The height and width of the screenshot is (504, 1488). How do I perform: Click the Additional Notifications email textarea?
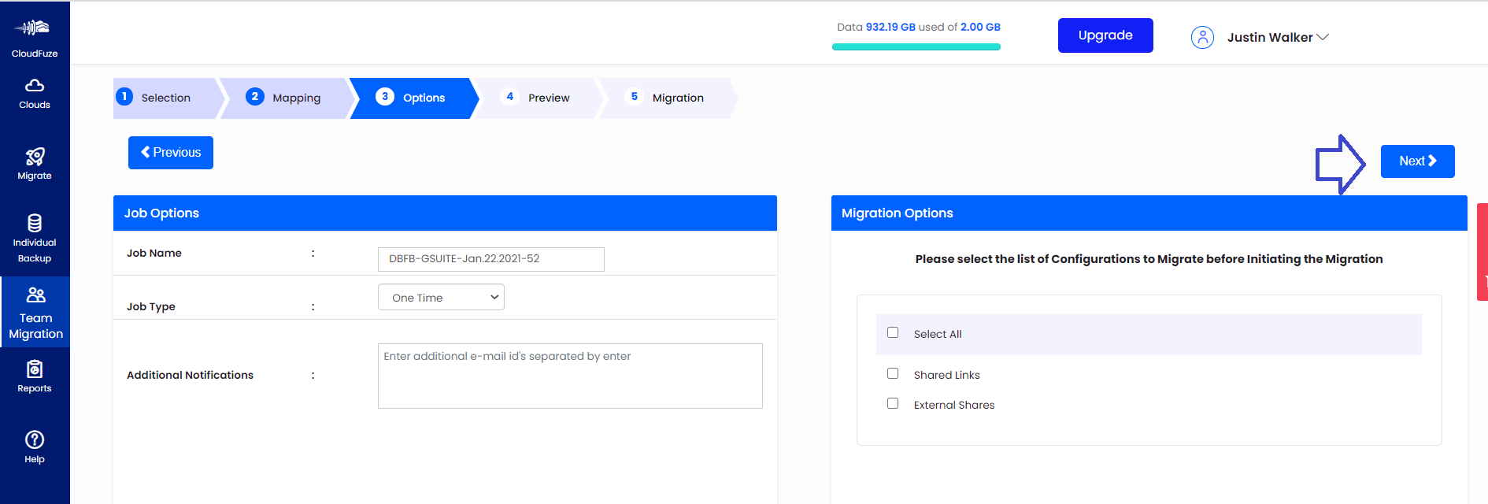(x=570, y=376)
